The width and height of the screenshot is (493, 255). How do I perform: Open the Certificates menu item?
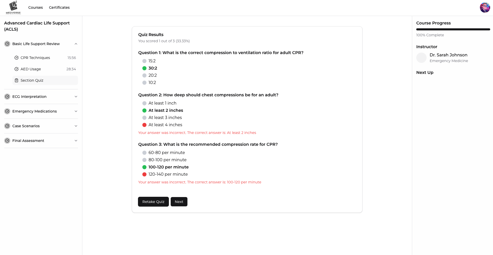pyautogui.click(x=59, y=7)
